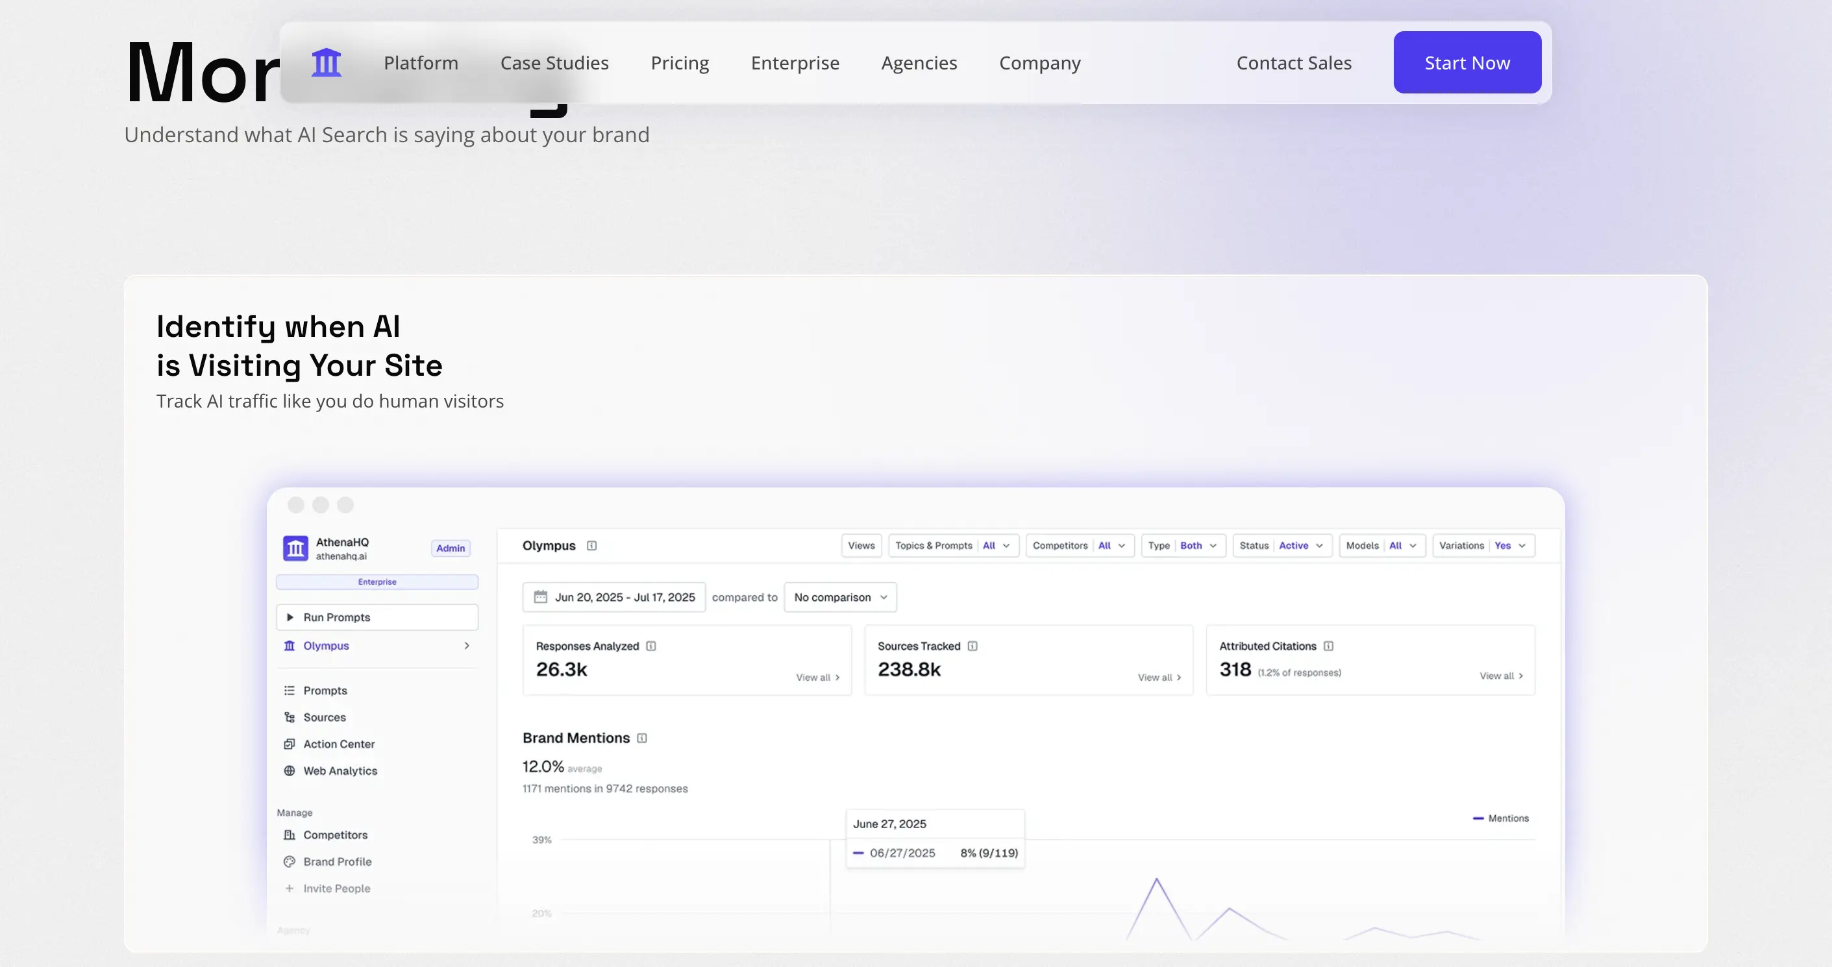1832x967 pixels.
Task: Click info icon beside Responses Analyzed
Action: pos(650,646)
